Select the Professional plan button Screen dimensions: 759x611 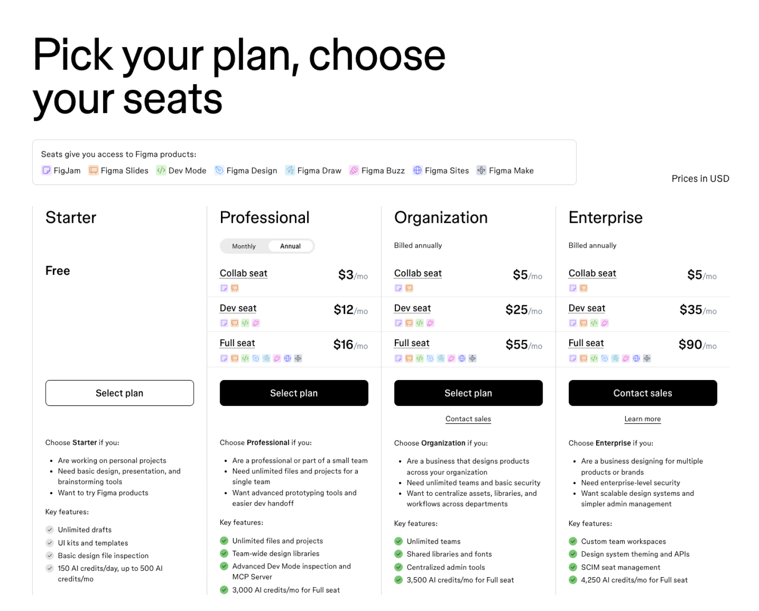tap(294, 393)
